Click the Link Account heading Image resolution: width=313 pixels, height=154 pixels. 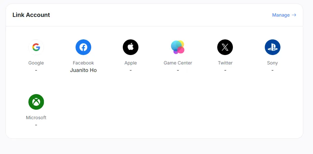(31, 15)
